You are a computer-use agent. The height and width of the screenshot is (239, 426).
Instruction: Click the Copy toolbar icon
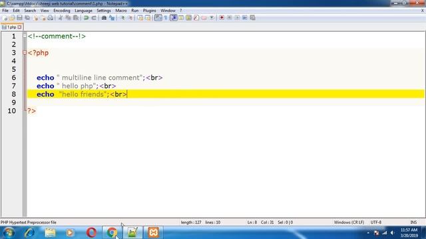68,18
